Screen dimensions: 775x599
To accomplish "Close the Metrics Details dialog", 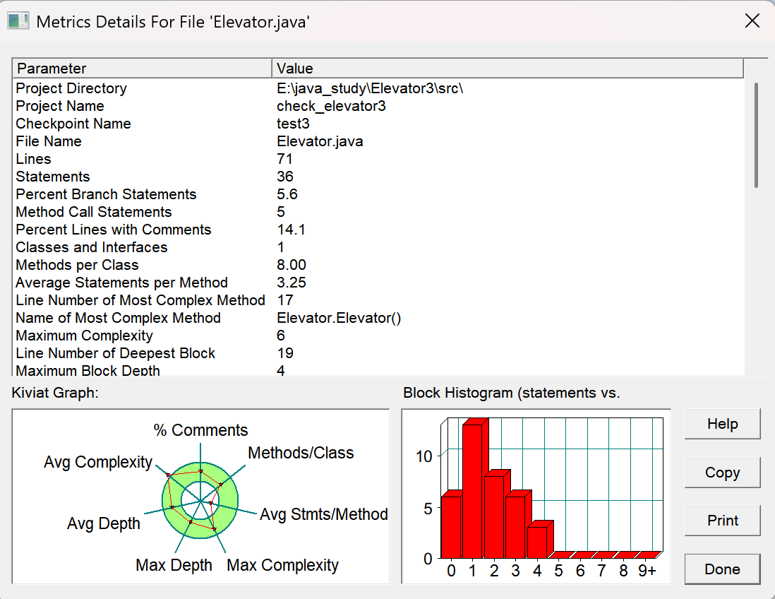I will coord(752,20).
